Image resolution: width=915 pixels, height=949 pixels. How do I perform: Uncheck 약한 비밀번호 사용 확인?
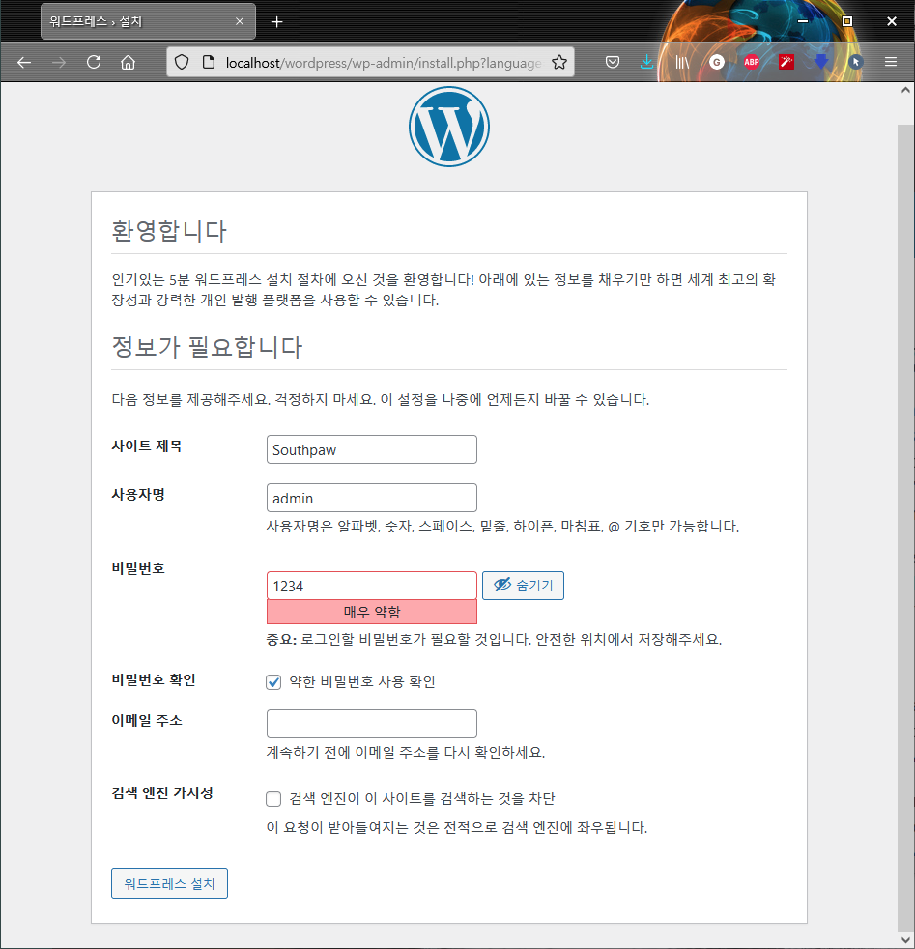(273, 682)
